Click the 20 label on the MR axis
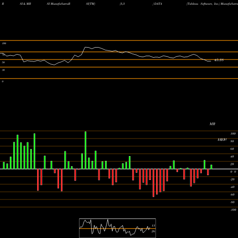Image resolution: width=238 pixels, height=238 pixels. [x=232, y=164]
